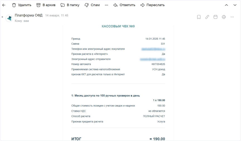This screenshot has width=241, height=141.
Task: Create a calendar event from this email
Action: [x=215, y=17]
